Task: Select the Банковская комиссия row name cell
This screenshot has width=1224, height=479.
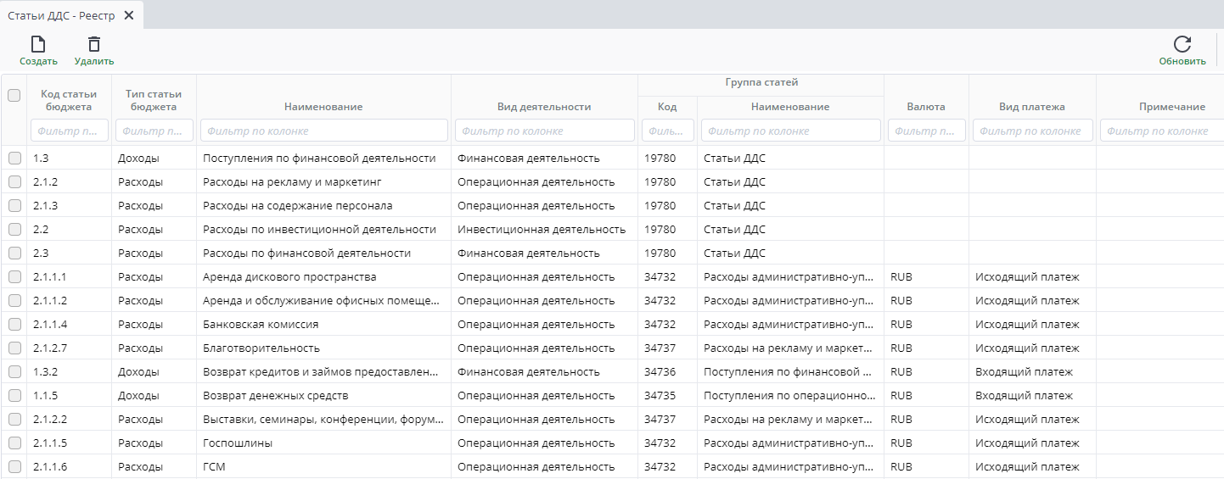Action: [x=261, y=325]
